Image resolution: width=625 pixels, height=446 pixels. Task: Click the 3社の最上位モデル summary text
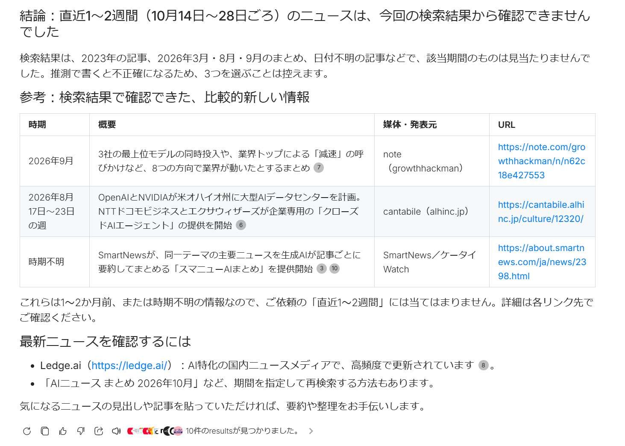tap(231, 161)
